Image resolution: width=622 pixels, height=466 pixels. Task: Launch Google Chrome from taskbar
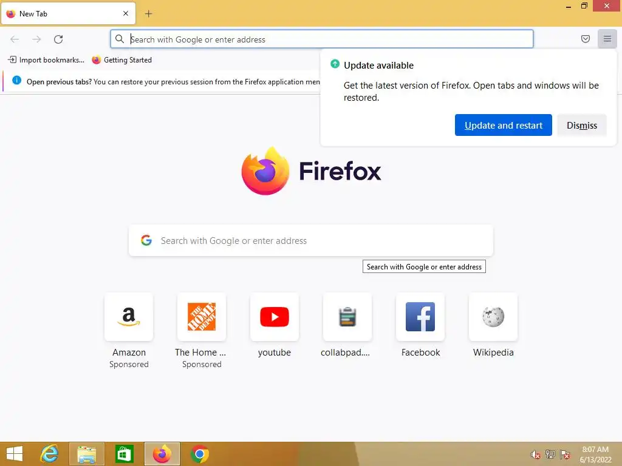pyautogui.click(x=199, y=454)
